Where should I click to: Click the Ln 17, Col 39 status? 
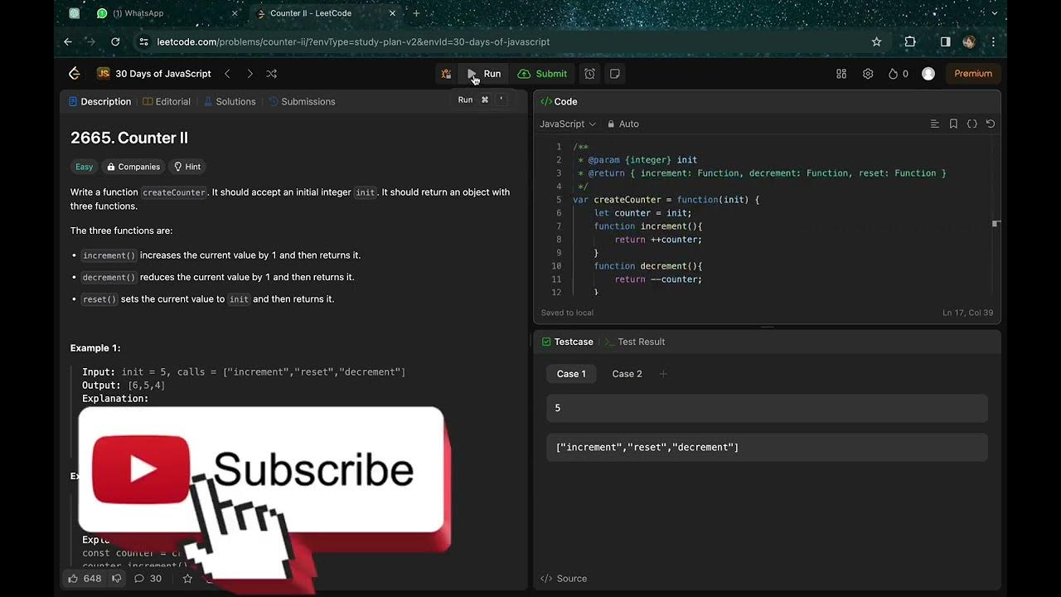click(967, 313)
